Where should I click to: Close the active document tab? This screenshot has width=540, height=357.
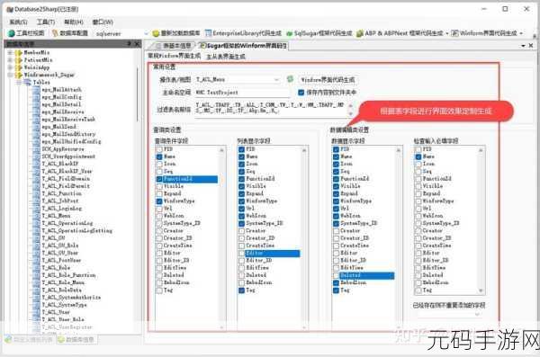pos(531,46)
